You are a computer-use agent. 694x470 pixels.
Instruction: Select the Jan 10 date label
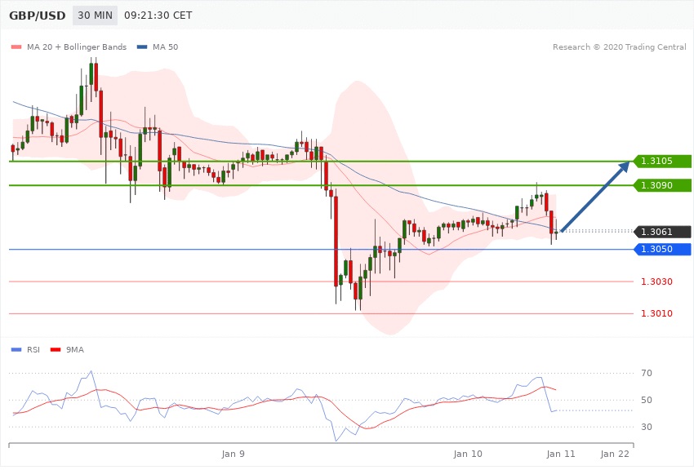pyautogui.click(x=468, y=453)
